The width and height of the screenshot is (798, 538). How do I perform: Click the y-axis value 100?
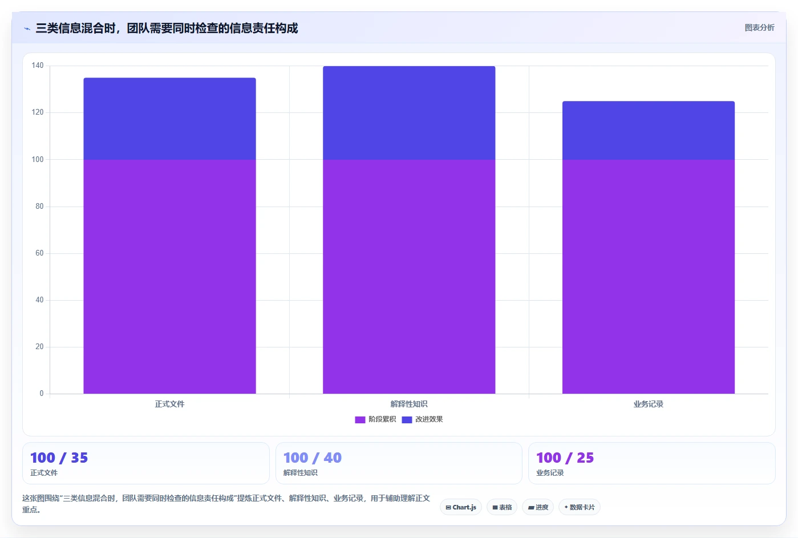point(38,159)
